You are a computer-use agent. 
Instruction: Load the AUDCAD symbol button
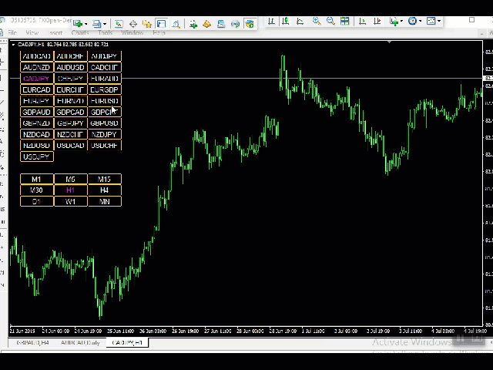point(37,56)
